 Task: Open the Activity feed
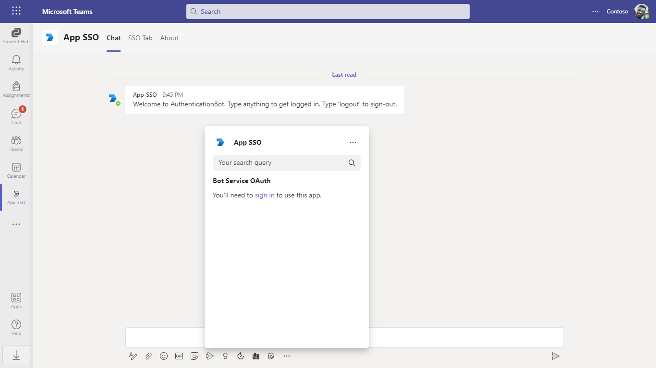(16, 63)
